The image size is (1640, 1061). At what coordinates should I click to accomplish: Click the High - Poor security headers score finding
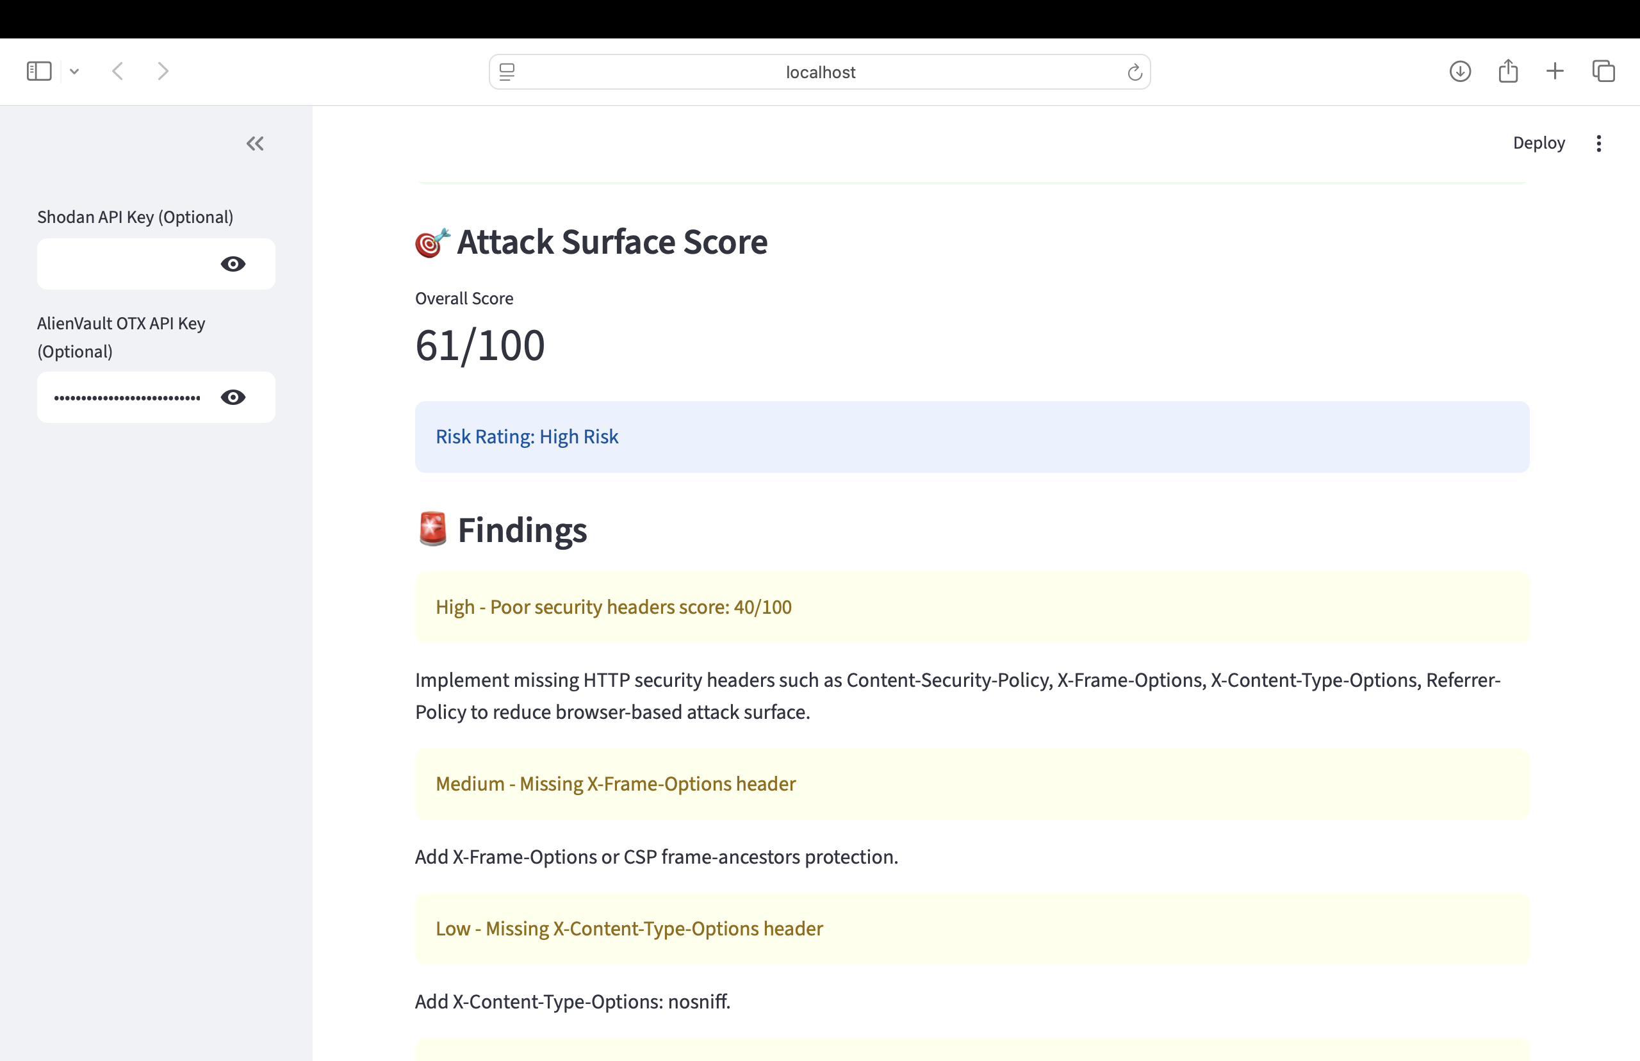972,607
